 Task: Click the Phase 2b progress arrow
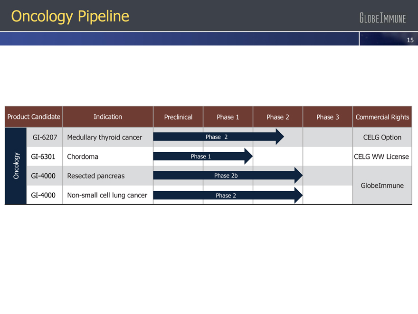pos(226,176)
